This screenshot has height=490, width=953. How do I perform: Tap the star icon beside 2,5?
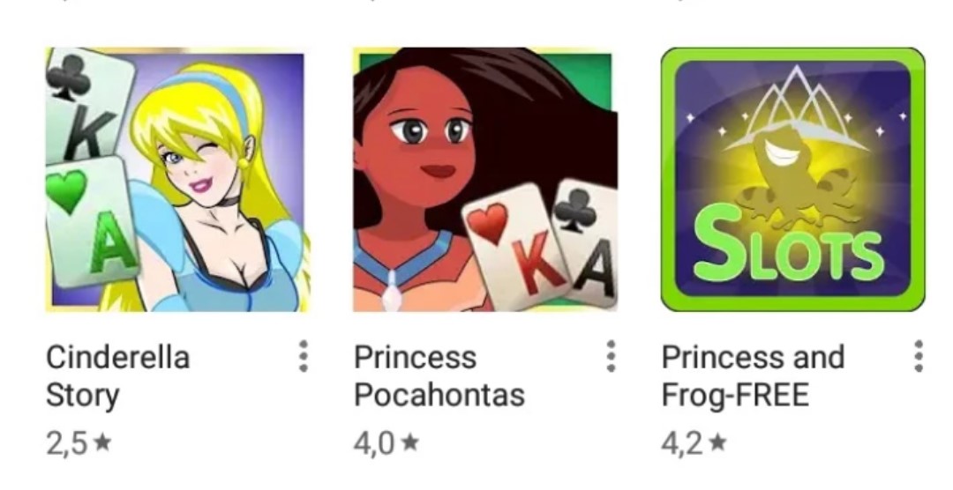[103, 442]
